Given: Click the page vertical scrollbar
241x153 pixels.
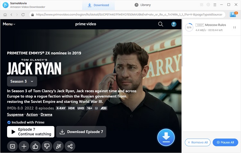Looking at the screenshot, I should pos(182,43).
